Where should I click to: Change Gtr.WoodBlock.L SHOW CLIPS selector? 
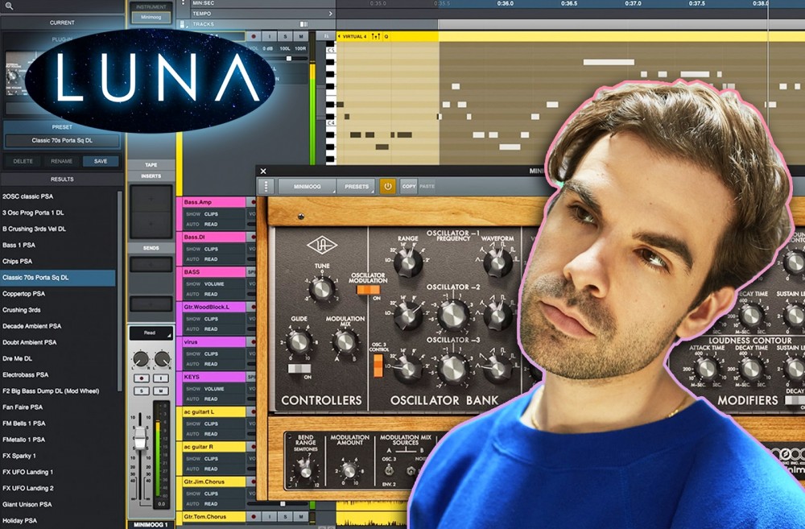213,319
